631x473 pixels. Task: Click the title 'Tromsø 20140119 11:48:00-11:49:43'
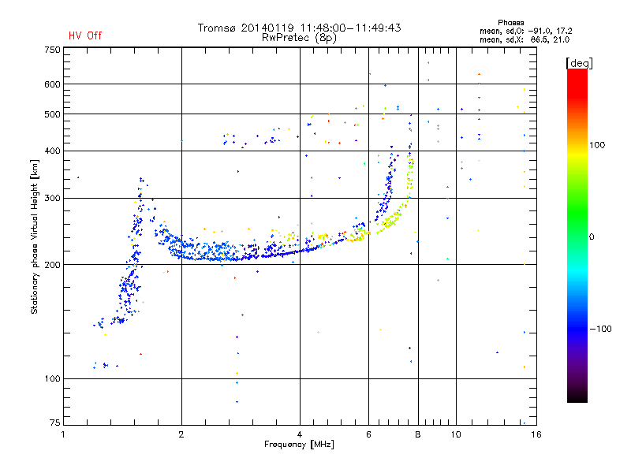coord(300,28)
